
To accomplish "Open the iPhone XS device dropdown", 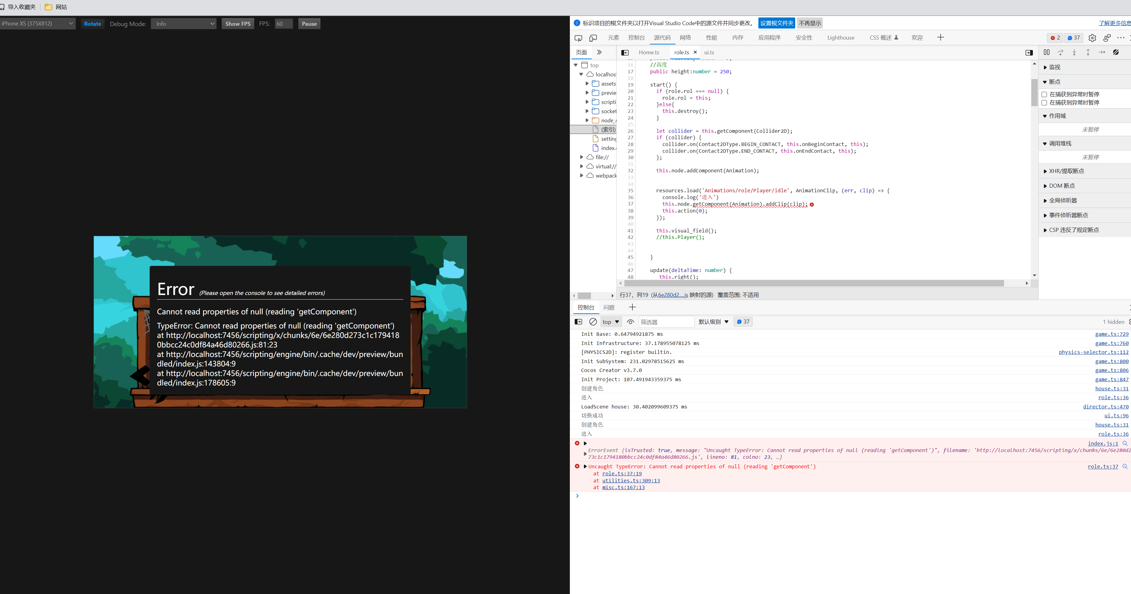I will coord(37,24).
